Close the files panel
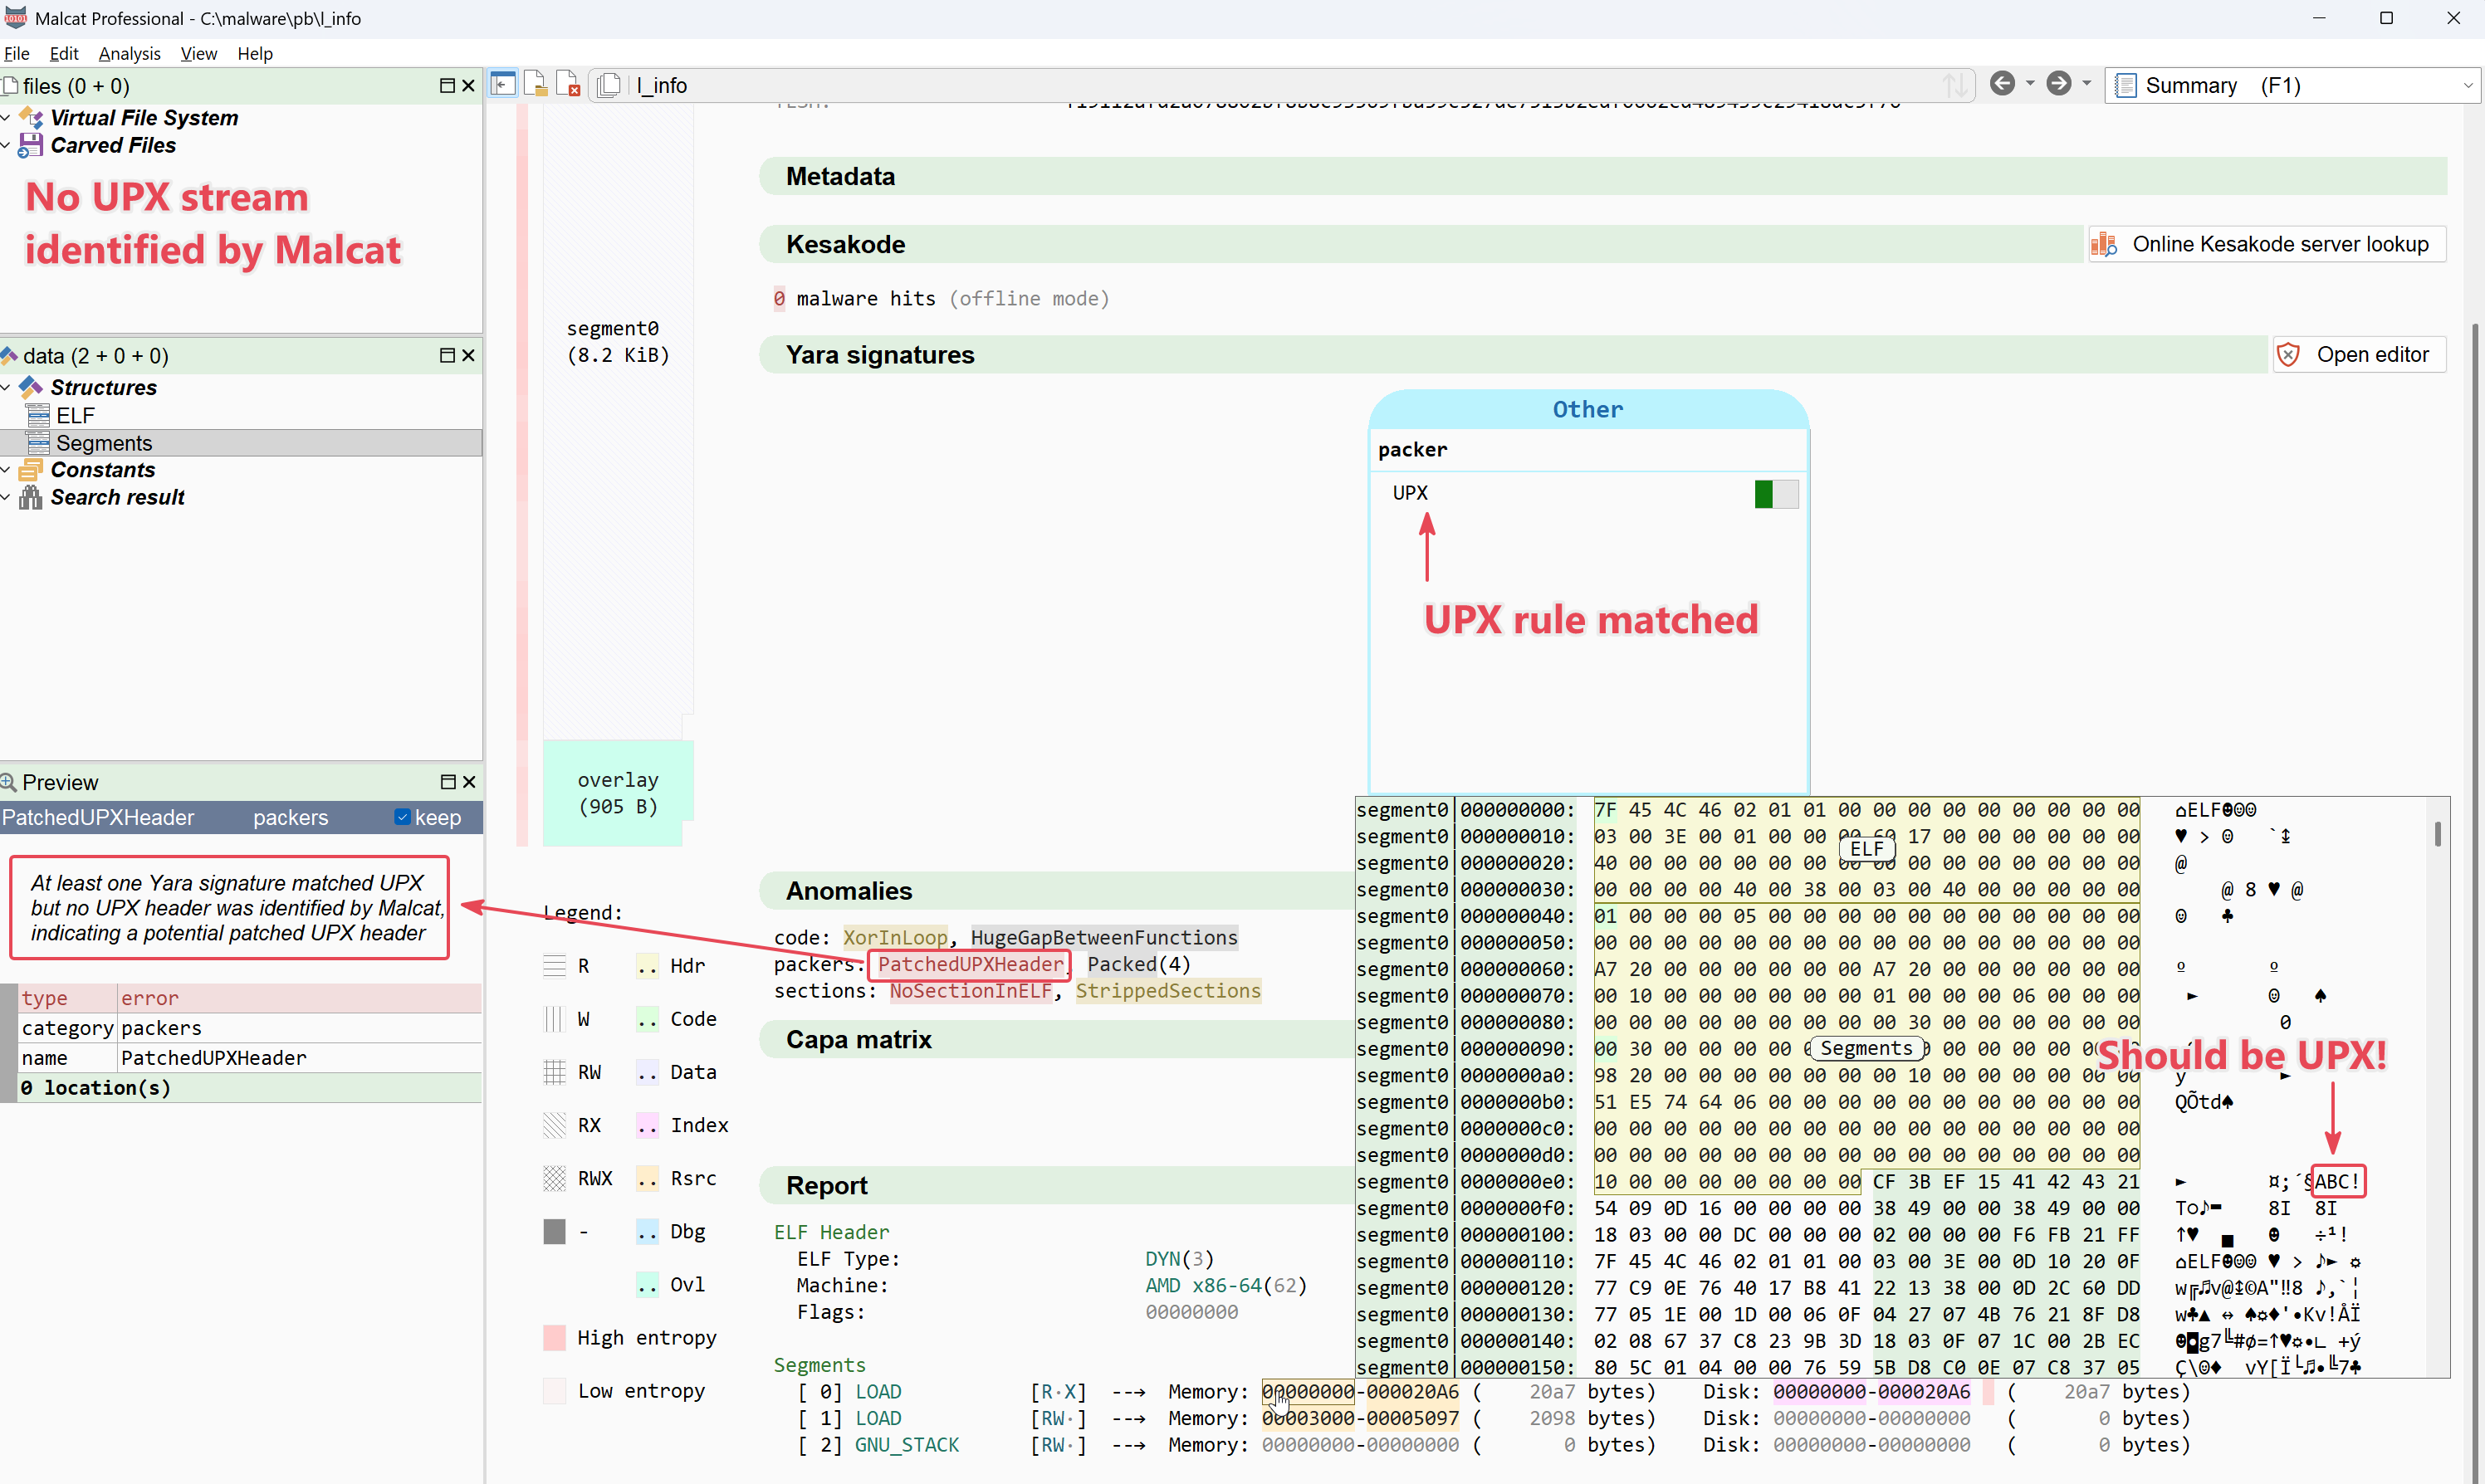Image resolution: width=2485 pixels, height=1484 pixels. tap(468, 86)
